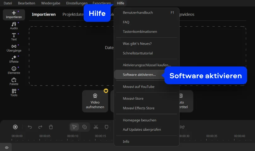Click the timeline record button

coord(15,127)
